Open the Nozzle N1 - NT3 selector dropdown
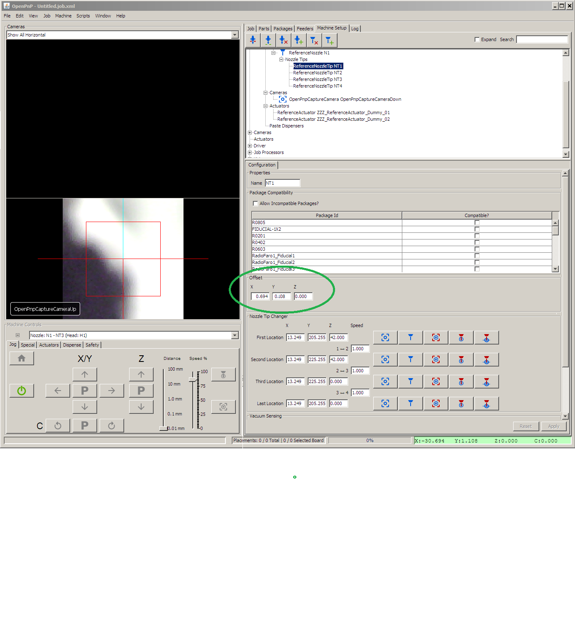The height and width of the screenshot is (618, 575). click(235, 335)
